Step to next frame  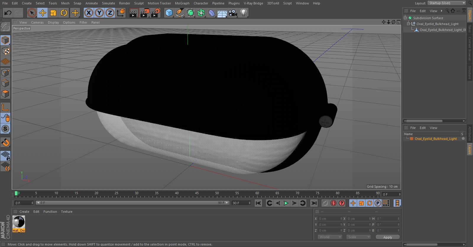pyautogui.click(x=294, y=203)
